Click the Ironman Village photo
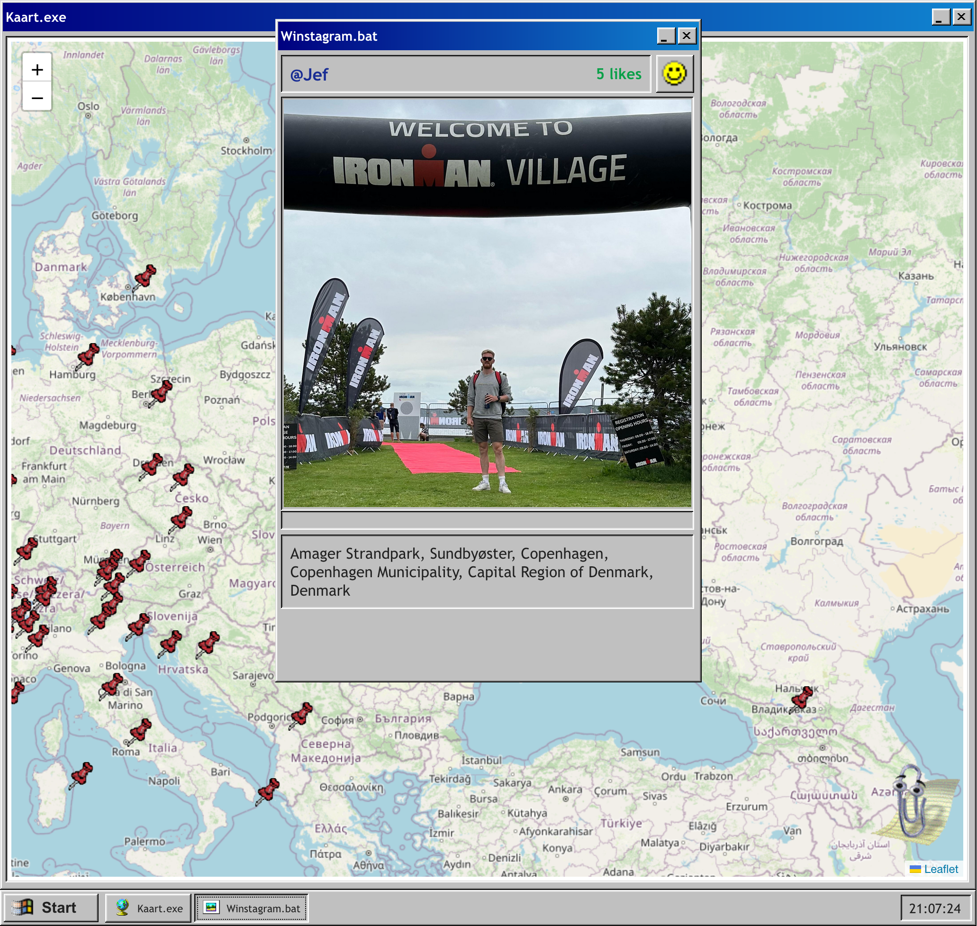This screenshot has height=926, width=977. click(x=487, y=303)
